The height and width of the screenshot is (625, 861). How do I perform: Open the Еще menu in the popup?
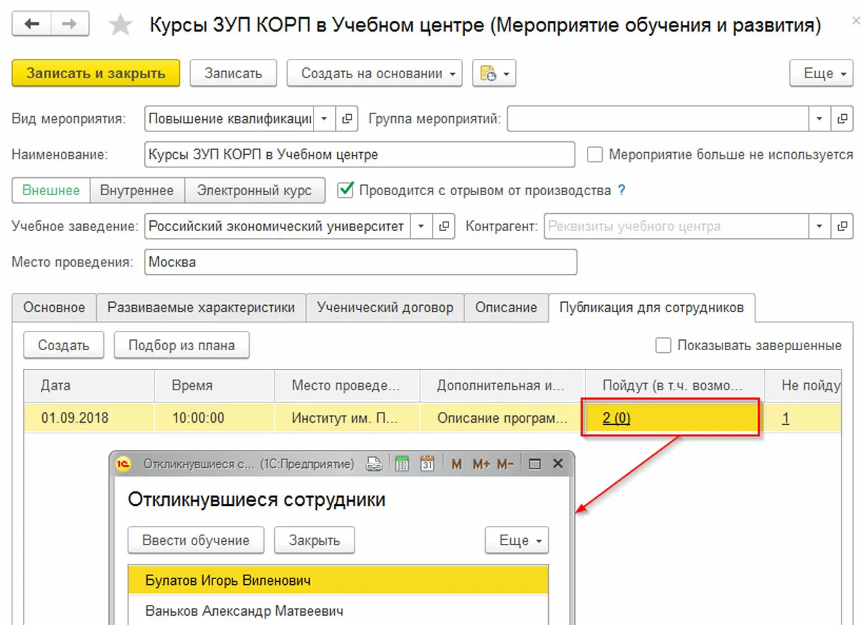[517, 540]
